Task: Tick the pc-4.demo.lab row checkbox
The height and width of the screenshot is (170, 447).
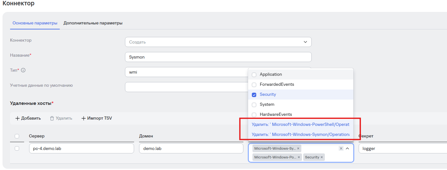Action: [x=17, y=148]
